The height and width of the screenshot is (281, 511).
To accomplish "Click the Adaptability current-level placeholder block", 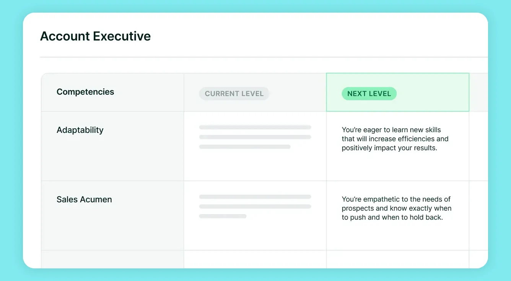I will (x=255, y=137).
